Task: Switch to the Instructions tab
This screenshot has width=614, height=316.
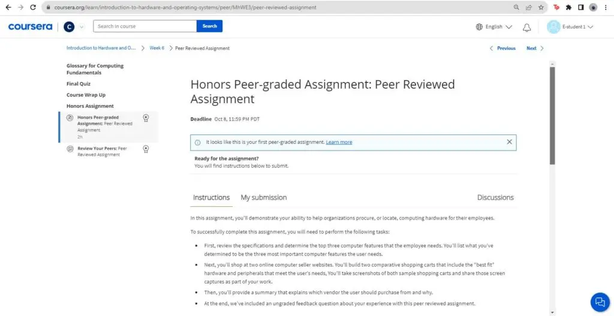Action: point(211,197)
